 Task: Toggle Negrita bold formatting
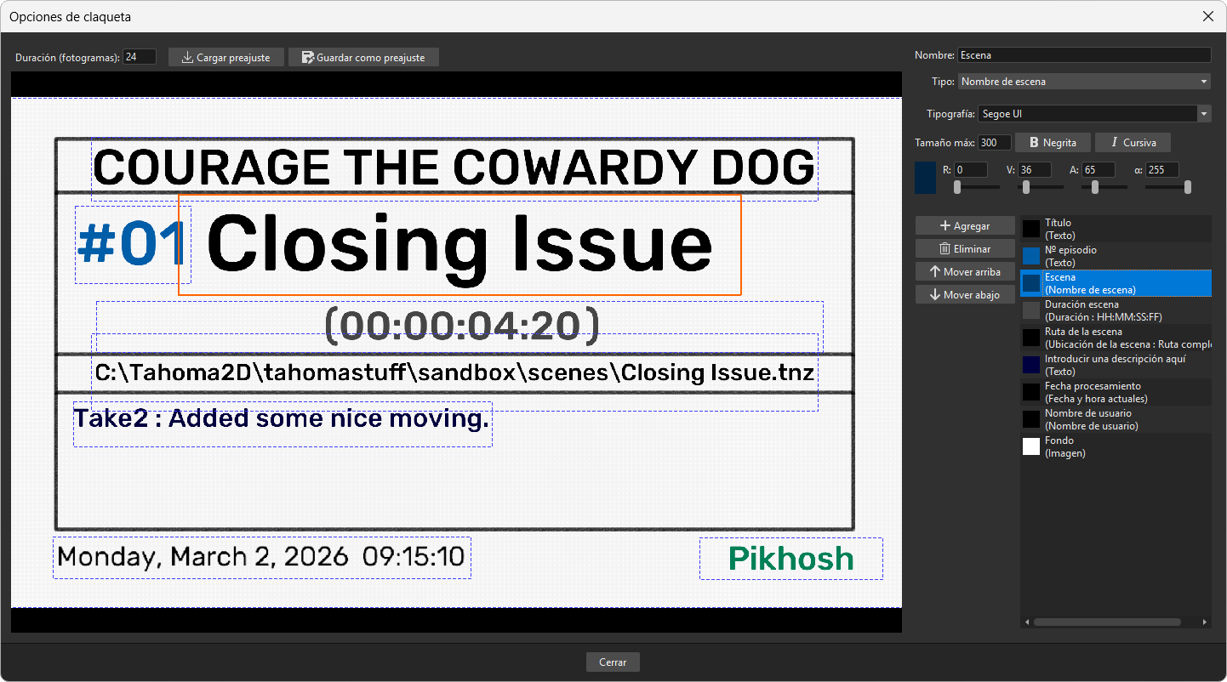pos(1053,143)
